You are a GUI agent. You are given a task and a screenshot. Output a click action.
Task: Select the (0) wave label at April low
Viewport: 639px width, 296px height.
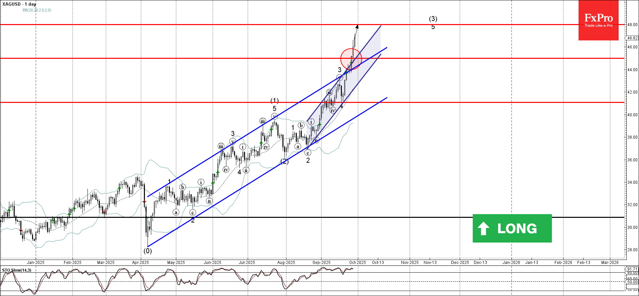pos(148,251)
